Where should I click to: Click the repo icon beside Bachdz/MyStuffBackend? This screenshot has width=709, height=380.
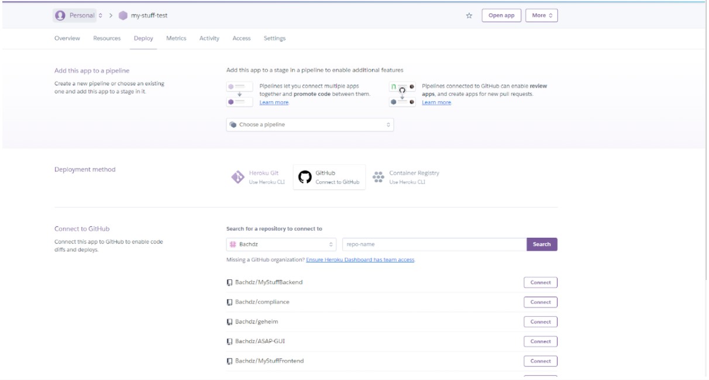pyautogui.click(x=229, y=282)
